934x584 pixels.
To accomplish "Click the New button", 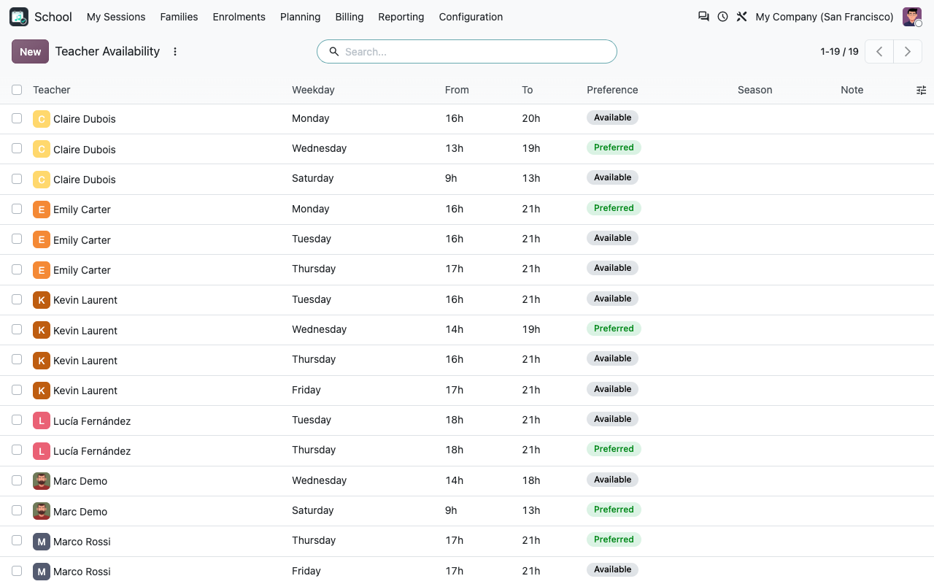I will click(30, 52).
